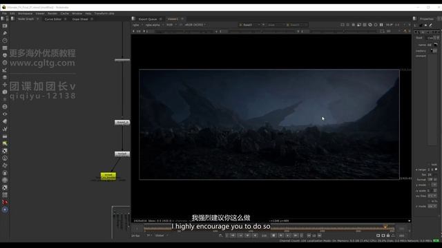This screenshot has width=442, height=248.
Task: Click the current frame number field
Action: 264,236
